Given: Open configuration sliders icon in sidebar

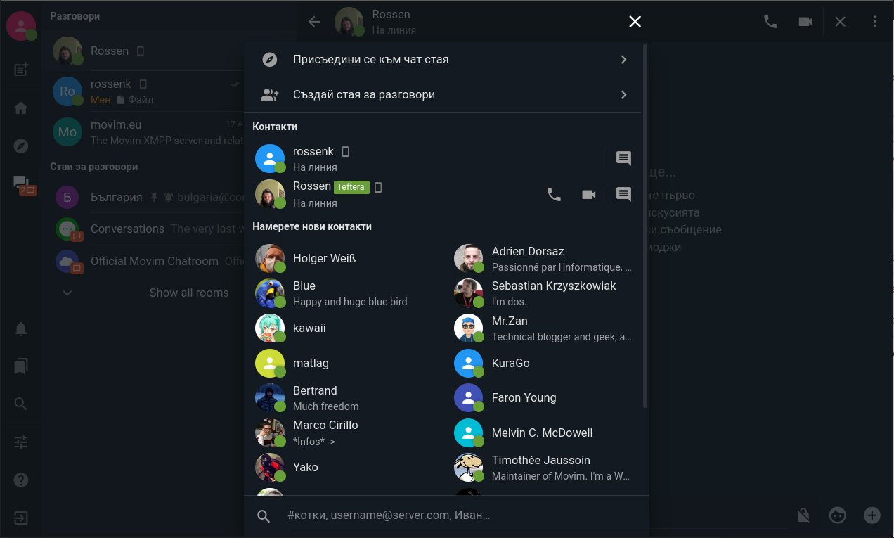Looking at the screenshot, I should [21, 442].
